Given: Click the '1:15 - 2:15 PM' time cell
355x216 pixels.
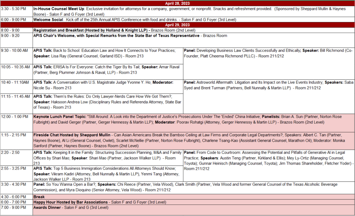Looking at the screenshot, I should point(17,141).
